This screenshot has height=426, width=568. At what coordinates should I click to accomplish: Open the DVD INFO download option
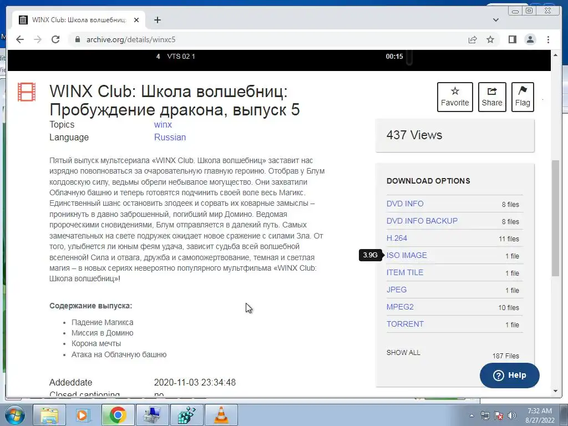(x=404, y=204)
